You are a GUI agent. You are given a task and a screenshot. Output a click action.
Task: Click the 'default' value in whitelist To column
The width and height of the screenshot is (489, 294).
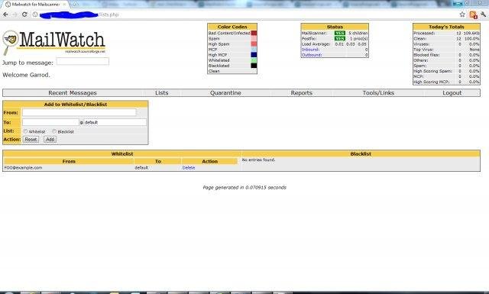(x=141, y=168)
